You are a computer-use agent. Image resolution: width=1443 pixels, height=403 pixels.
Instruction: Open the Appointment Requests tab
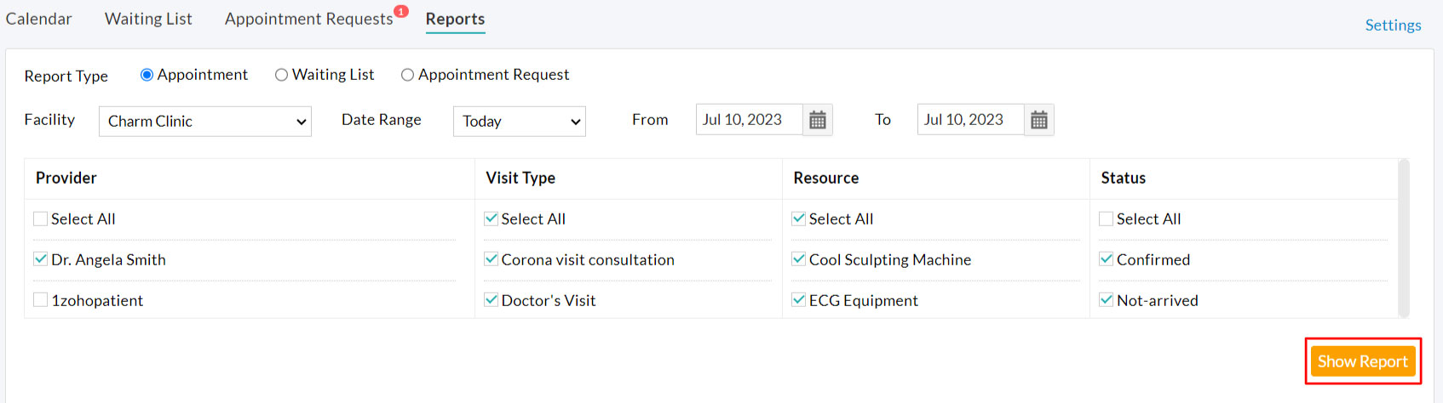(x=308, y=19)
